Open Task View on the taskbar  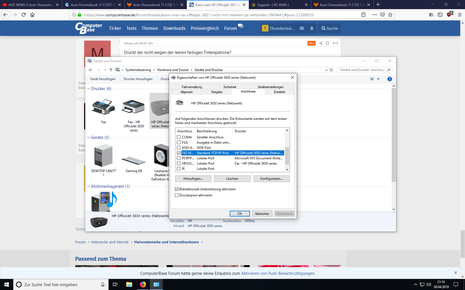pos(115,284)
